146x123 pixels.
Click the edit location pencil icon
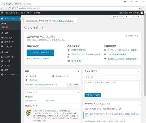pyautogui.click(x=120, y=109)
